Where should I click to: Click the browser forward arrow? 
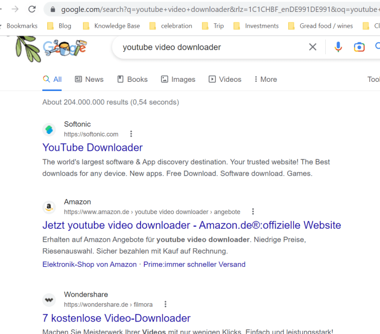(15, 9)
